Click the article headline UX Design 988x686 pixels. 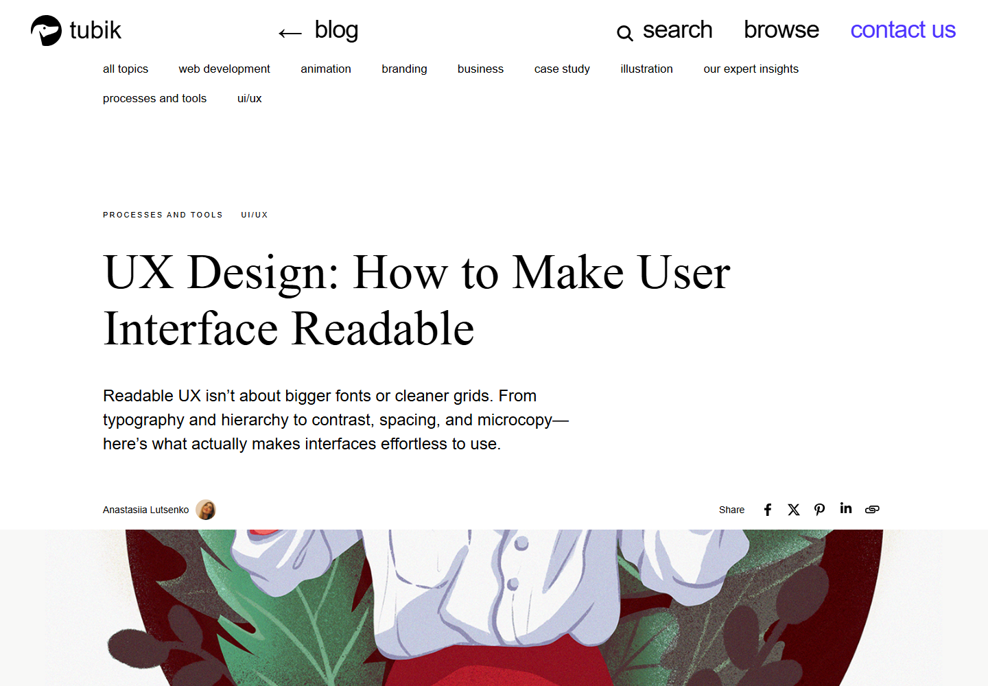[x=416, y=300]
